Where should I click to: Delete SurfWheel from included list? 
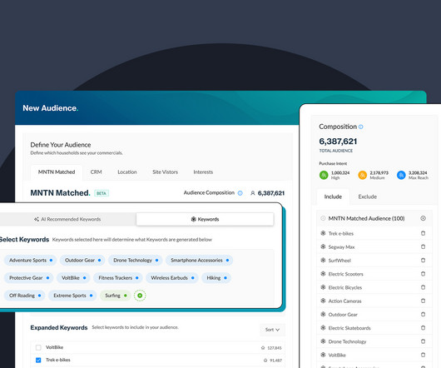tap(423, 261)
